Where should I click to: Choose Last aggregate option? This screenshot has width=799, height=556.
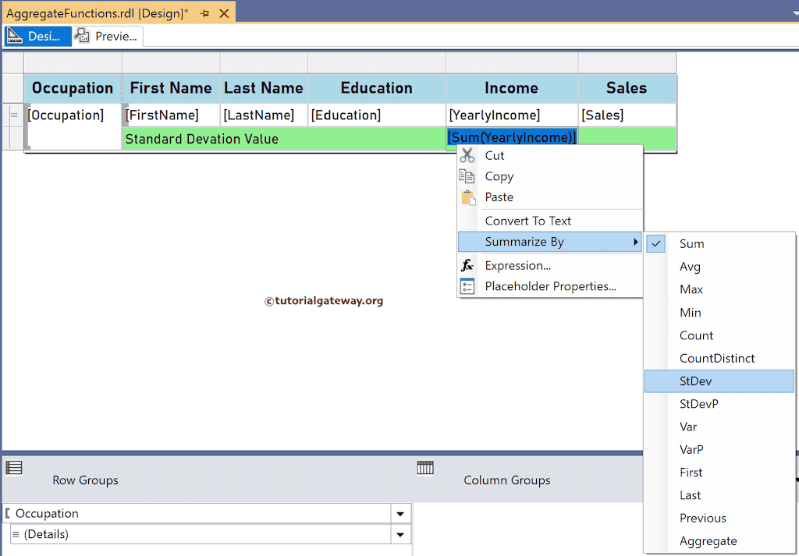(719, 495)
